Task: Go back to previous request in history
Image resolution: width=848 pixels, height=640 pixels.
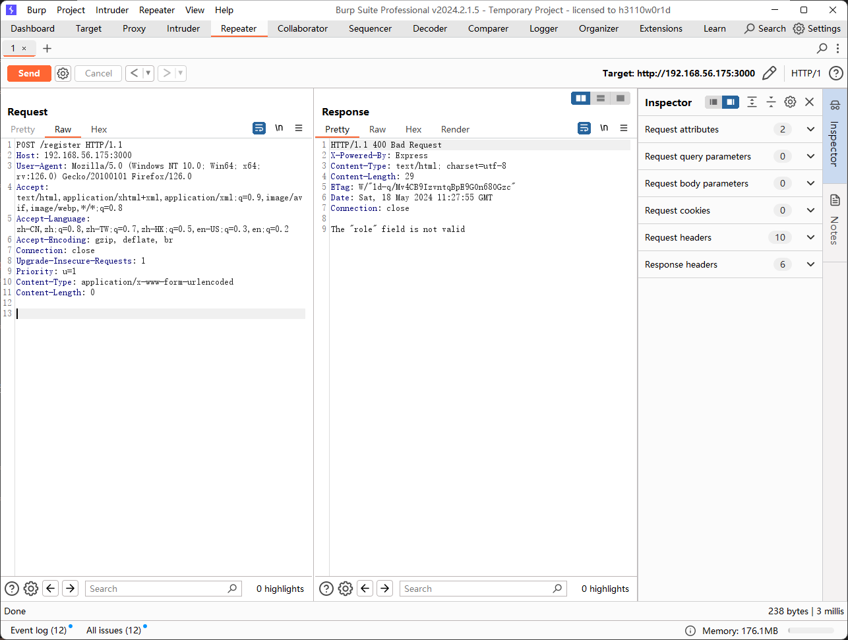Action: (x=134, y=73)
